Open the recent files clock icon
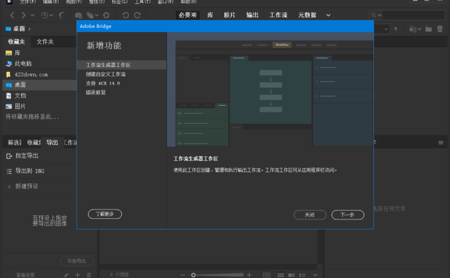Screen dimensions: 450x278 (x=45, y=15)
